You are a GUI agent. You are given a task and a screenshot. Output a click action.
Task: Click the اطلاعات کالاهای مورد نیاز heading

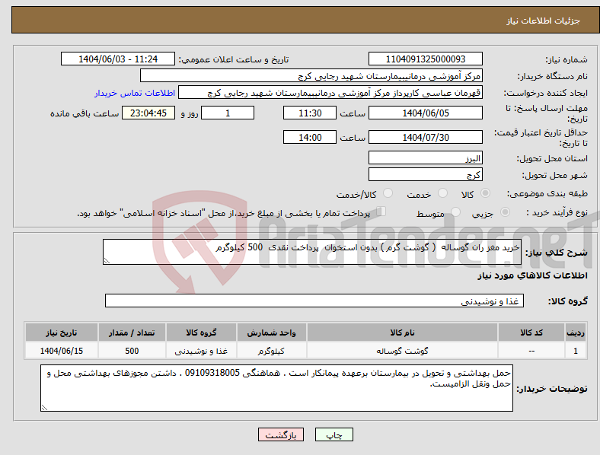[532, 275]
